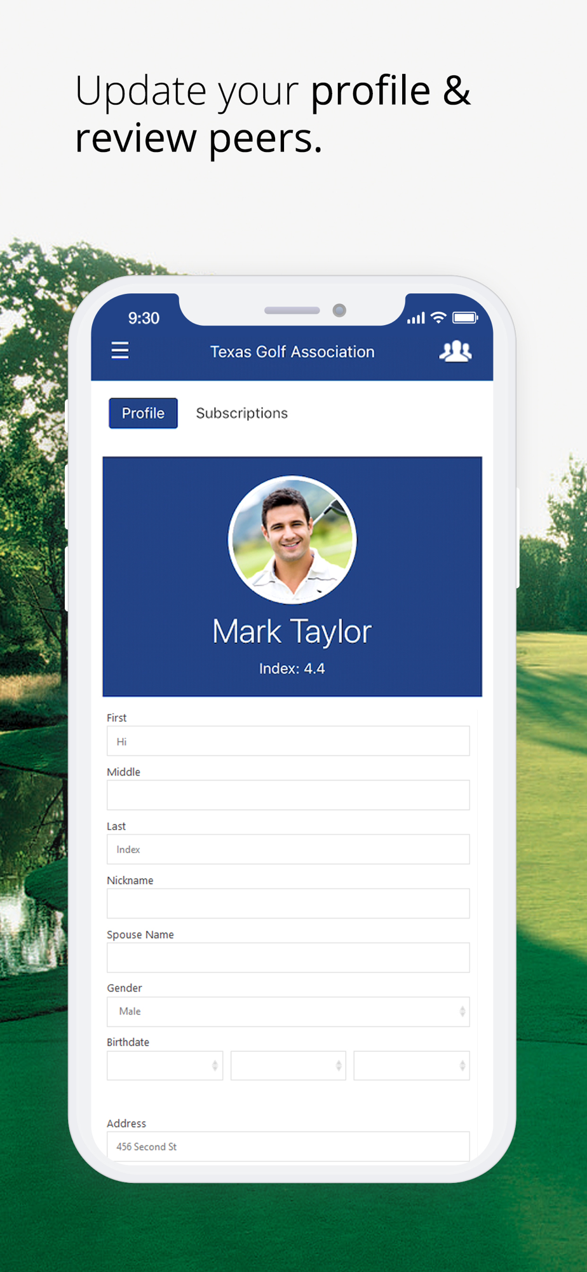Click the Address field with 456 Second St
Screen dimensions: 587x1272
[x=288, y=1146]
